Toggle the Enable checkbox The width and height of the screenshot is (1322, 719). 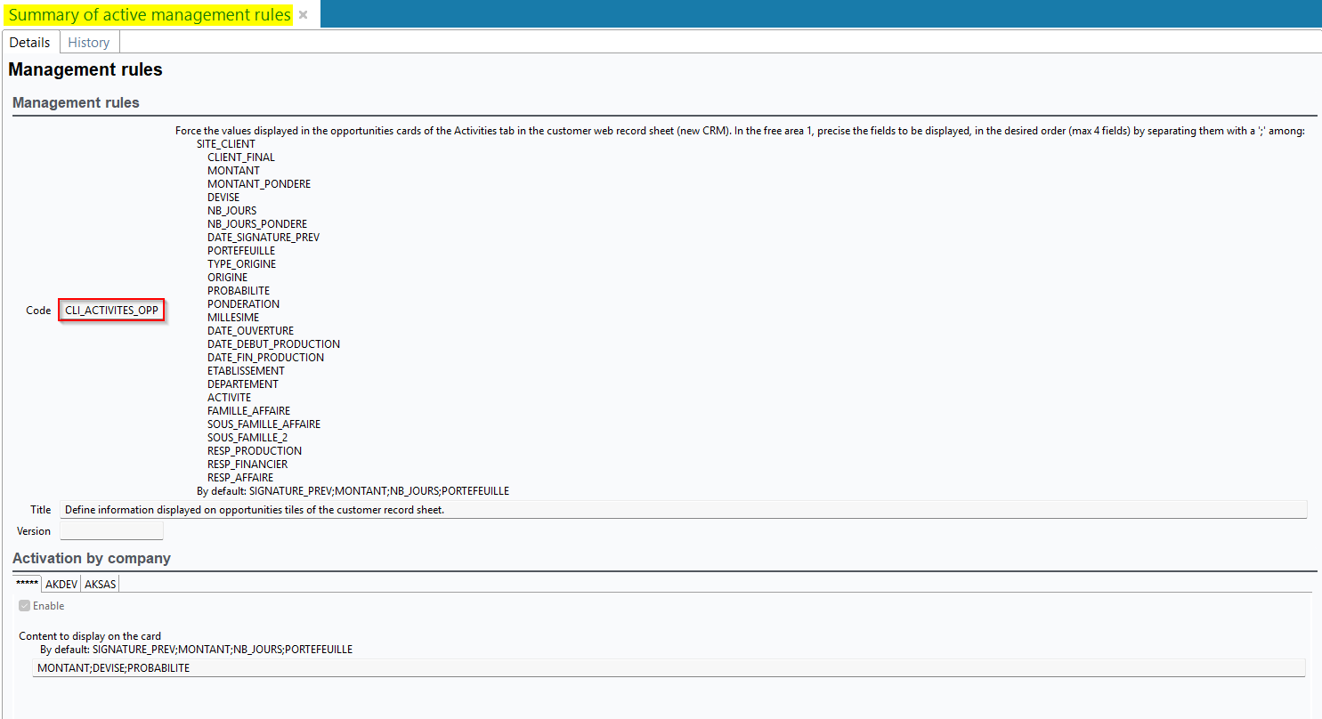(x=25, y=606)
